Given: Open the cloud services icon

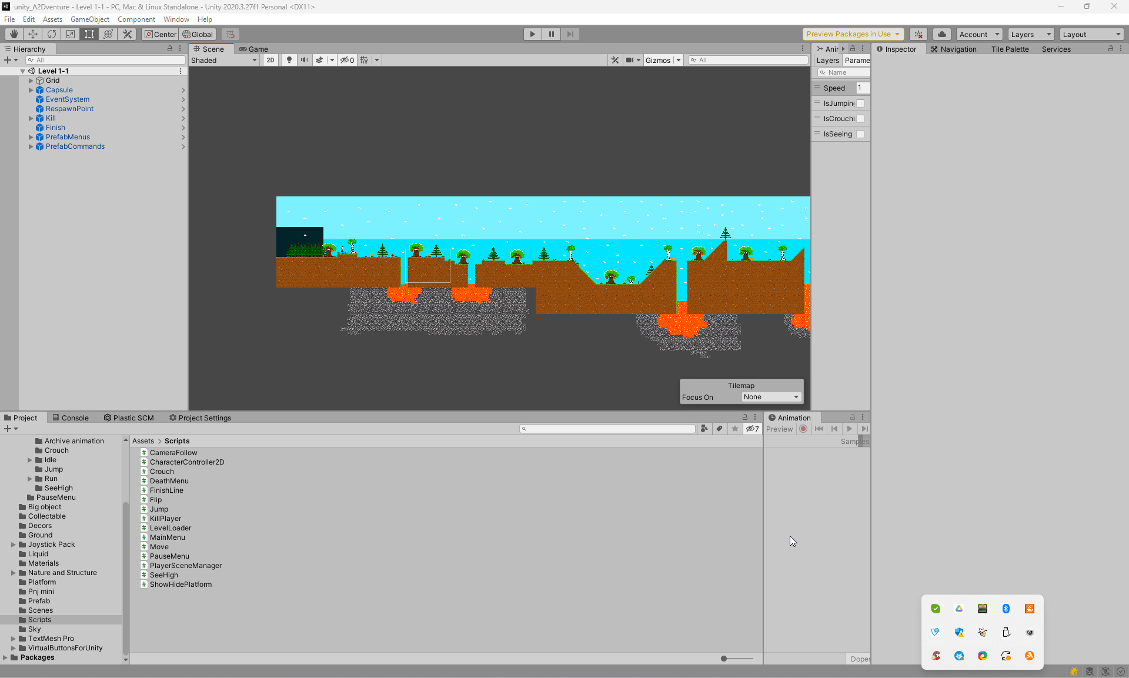Looking at the screenshot, I should [x=941, y=34].
